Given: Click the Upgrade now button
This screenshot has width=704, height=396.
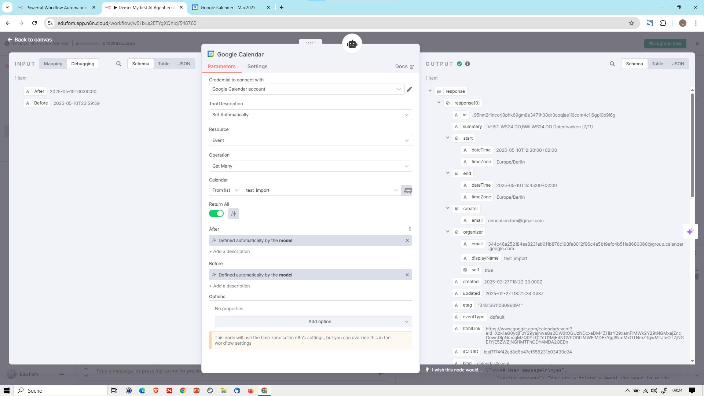Looking at the screenshot, I should click(x=665, y=44).
